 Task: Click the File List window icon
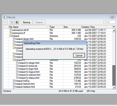point(5,17)
